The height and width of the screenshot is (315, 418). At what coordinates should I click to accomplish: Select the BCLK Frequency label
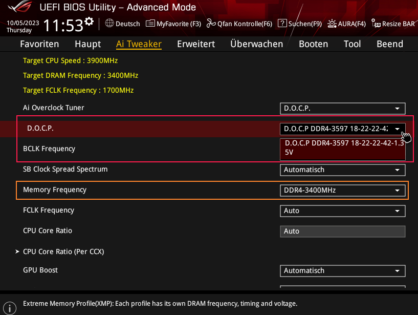49,149
